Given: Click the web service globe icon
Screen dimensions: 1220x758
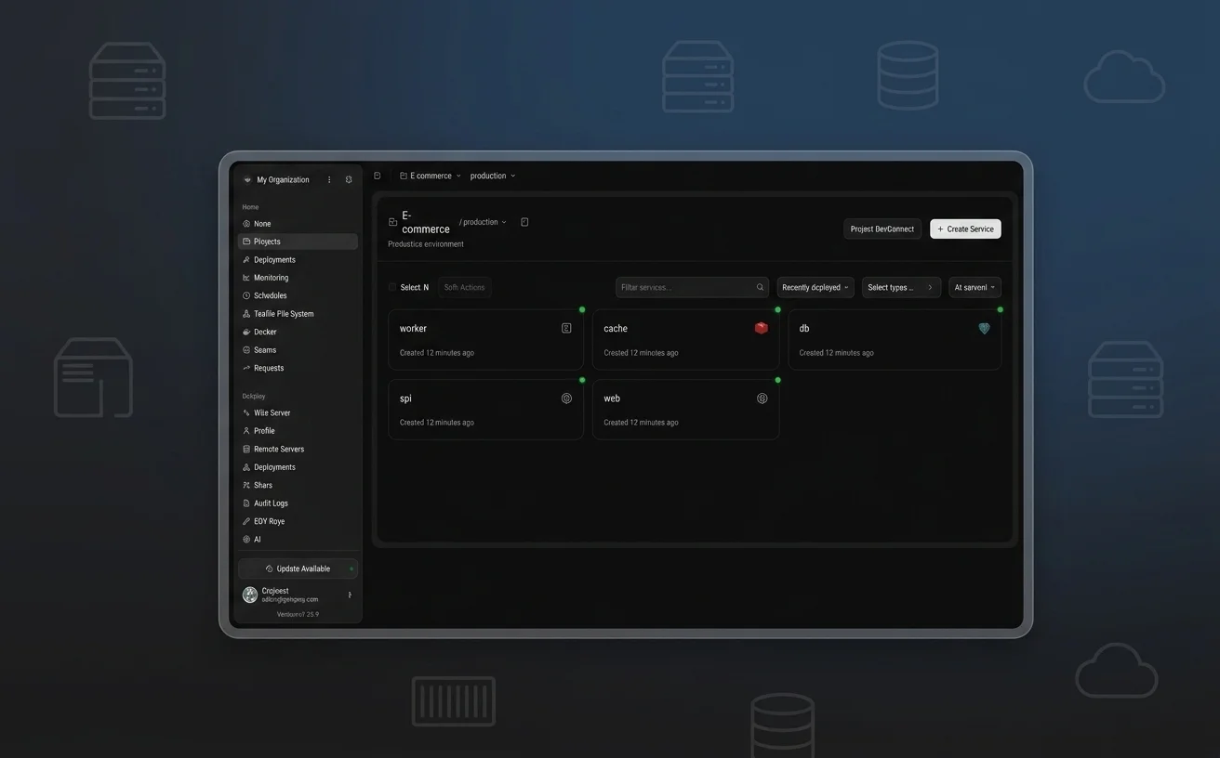Looking at the screenshot, I should 762,399.
